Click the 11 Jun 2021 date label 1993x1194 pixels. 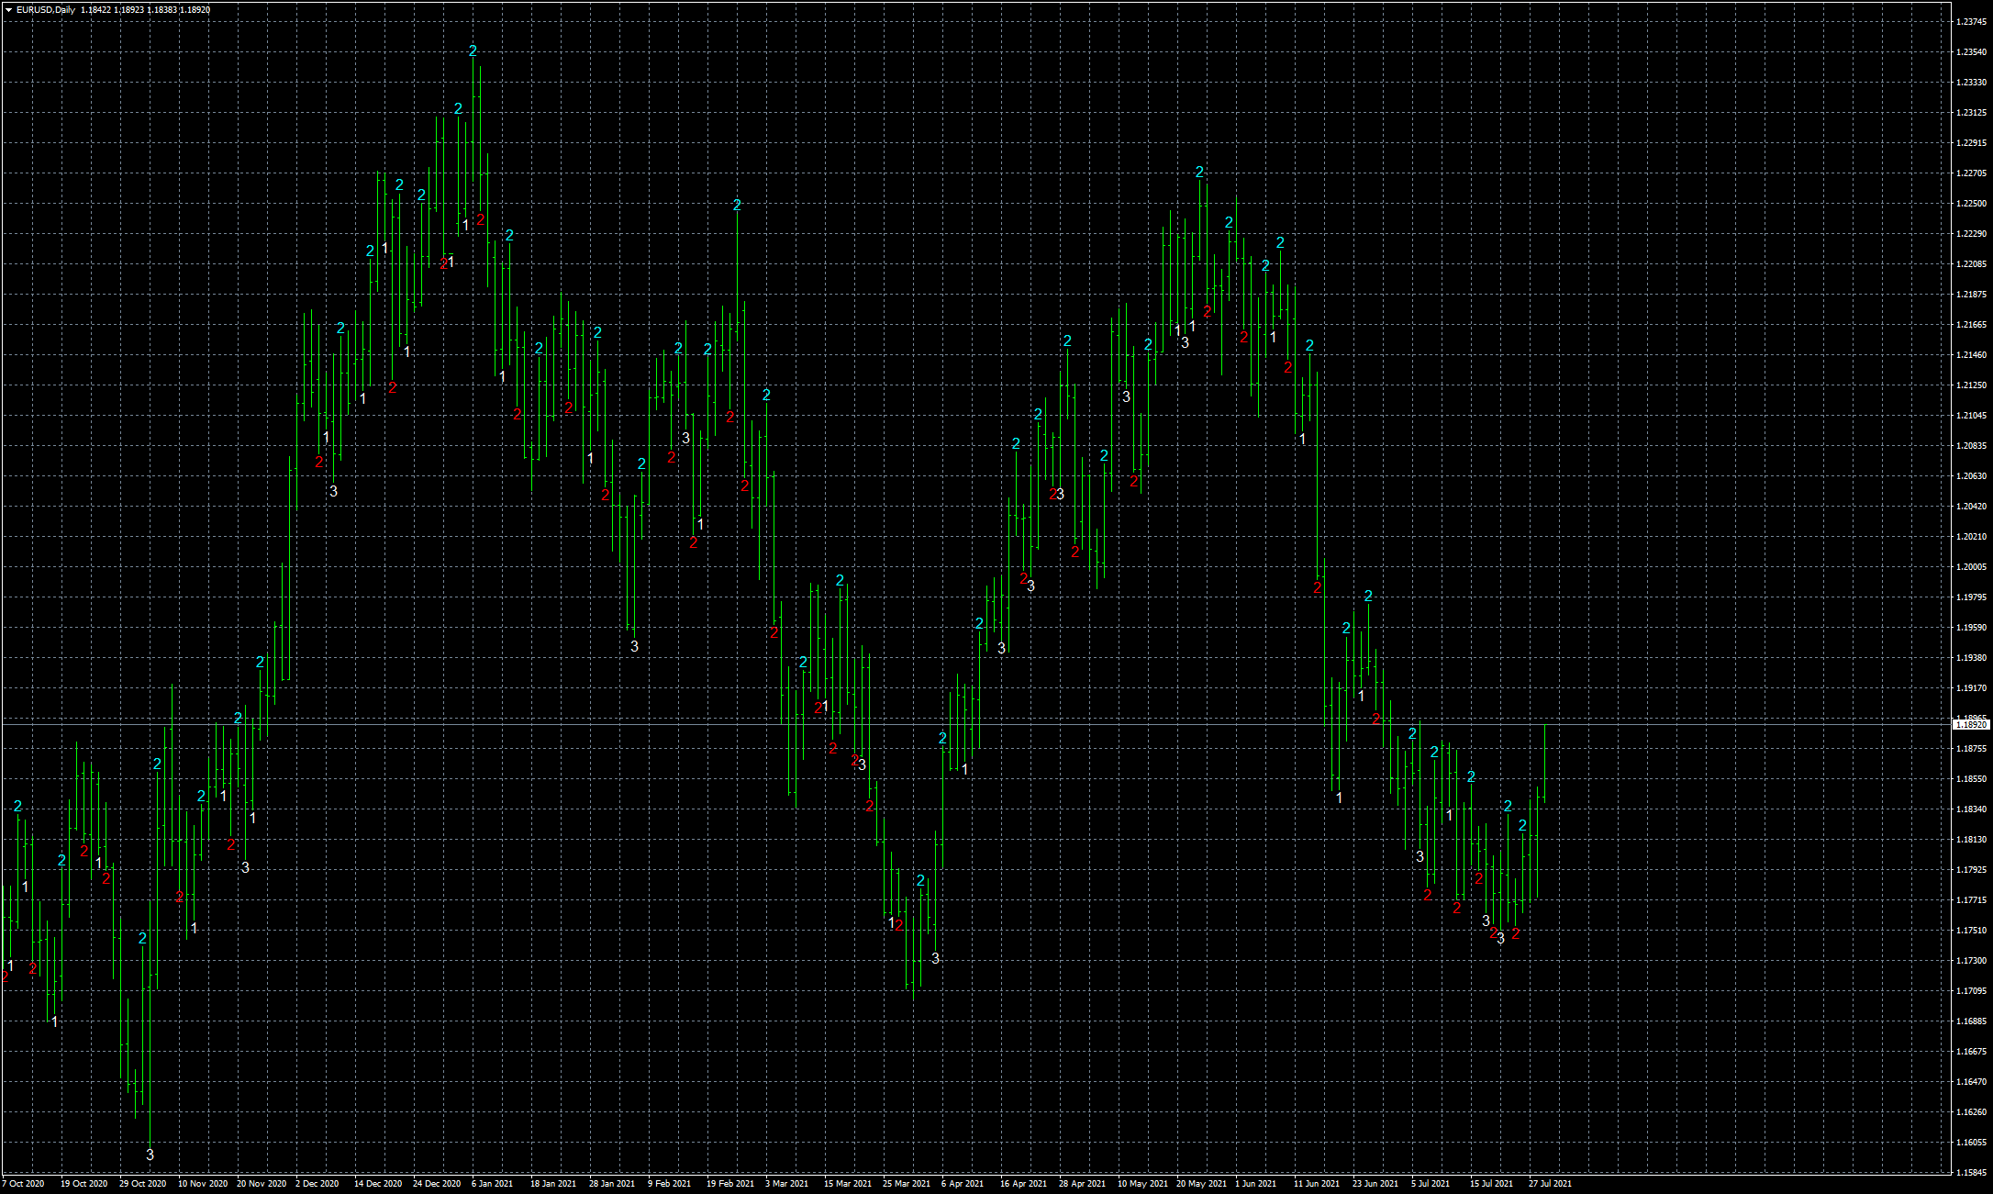pos(1317,1184)
